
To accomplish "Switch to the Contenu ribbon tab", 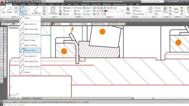I will [51, 4].
